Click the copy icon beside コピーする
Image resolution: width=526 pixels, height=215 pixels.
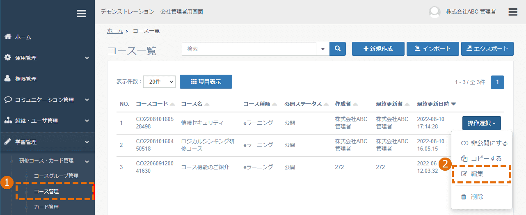click(464, 158)
